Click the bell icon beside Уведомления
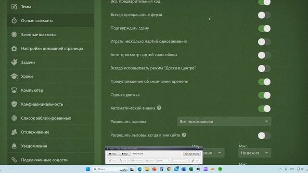 coord(14,146)
